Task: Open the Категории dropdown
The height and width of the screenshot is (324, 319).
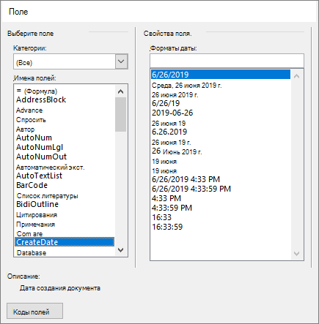Action: (x=121, y=61)
